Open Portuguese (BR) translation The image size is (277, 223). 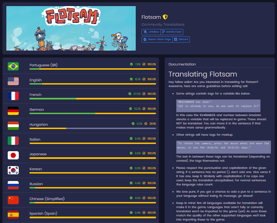(x=44, y=65)
